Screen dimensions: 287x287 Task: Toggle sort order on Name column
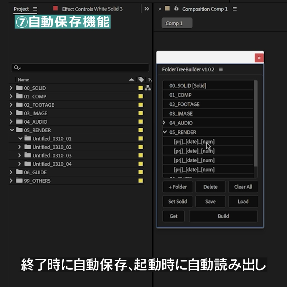[131, 80]
